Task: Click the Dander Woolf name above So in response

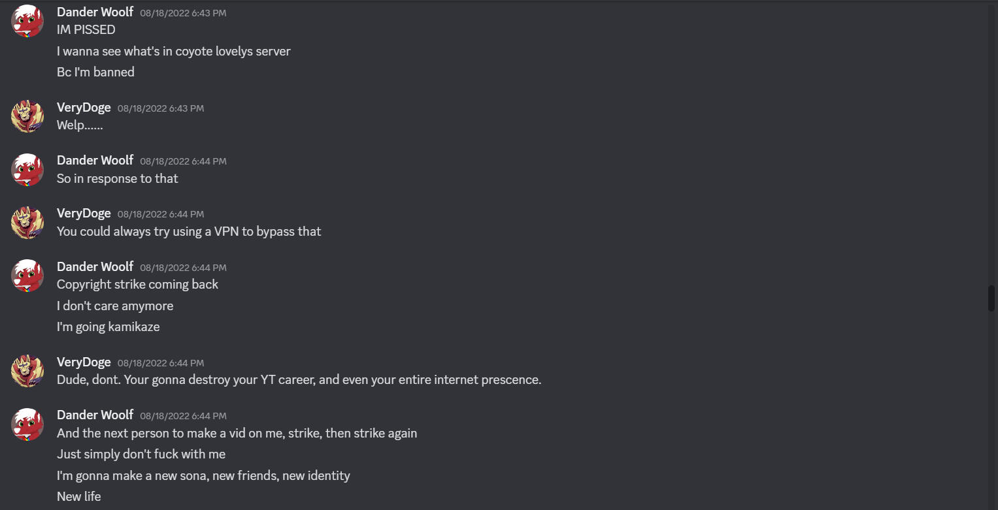Action: (95, 160)
